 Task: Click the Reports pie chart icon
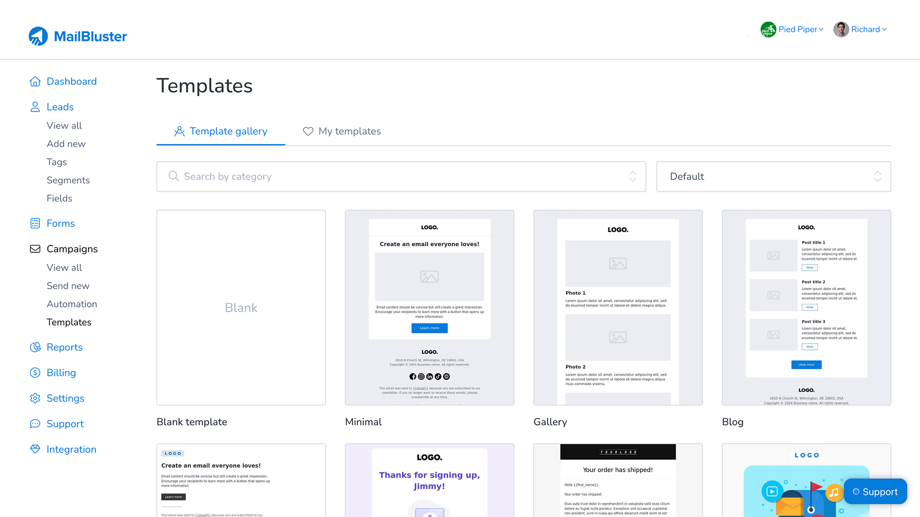pos(35,348)
